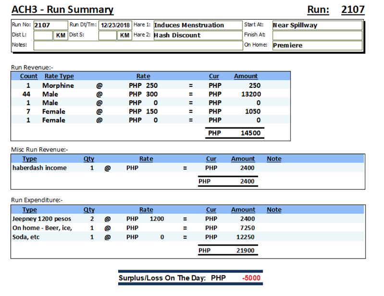Select the Run Dt/Tm date field
Image resolution: width=384 pixels, height=296 pixels.
coord(115,25)
